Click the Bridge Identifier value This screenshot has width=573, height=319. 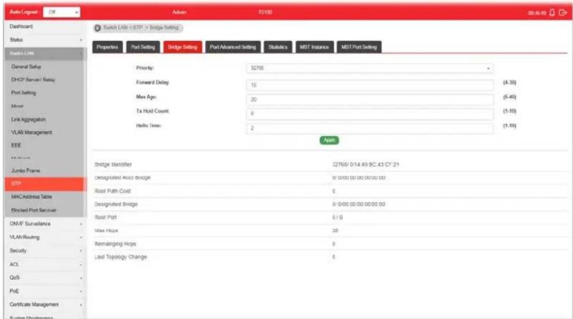(365, 165)
